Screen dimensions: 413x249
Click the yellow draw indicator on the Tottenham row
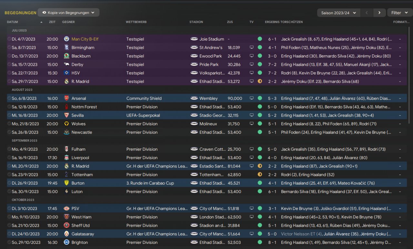click(260, 175)
